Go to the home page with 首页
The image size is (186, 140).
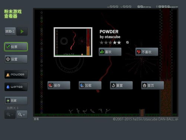153,85
